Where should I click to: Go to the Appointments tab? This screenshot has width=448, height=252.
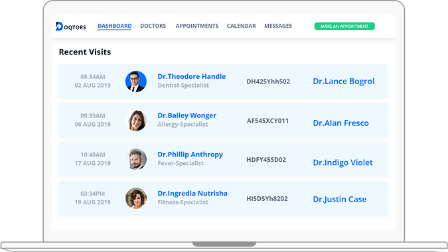coord(197,26)
